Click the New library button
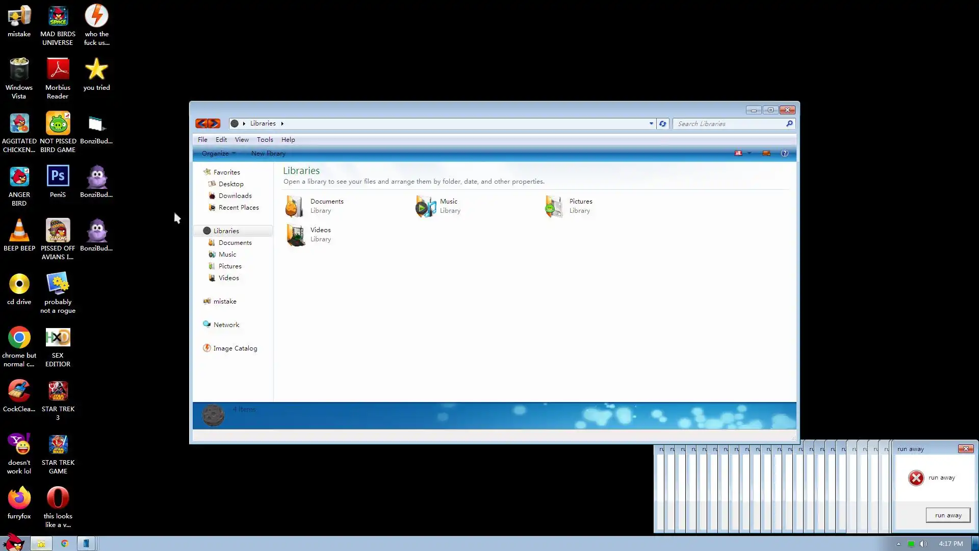 [x=268, y=154]
